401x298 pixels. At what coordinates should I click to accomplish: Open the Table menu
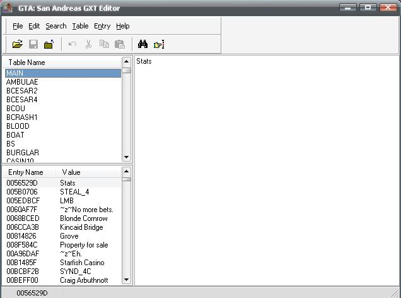tap(80, 26)
